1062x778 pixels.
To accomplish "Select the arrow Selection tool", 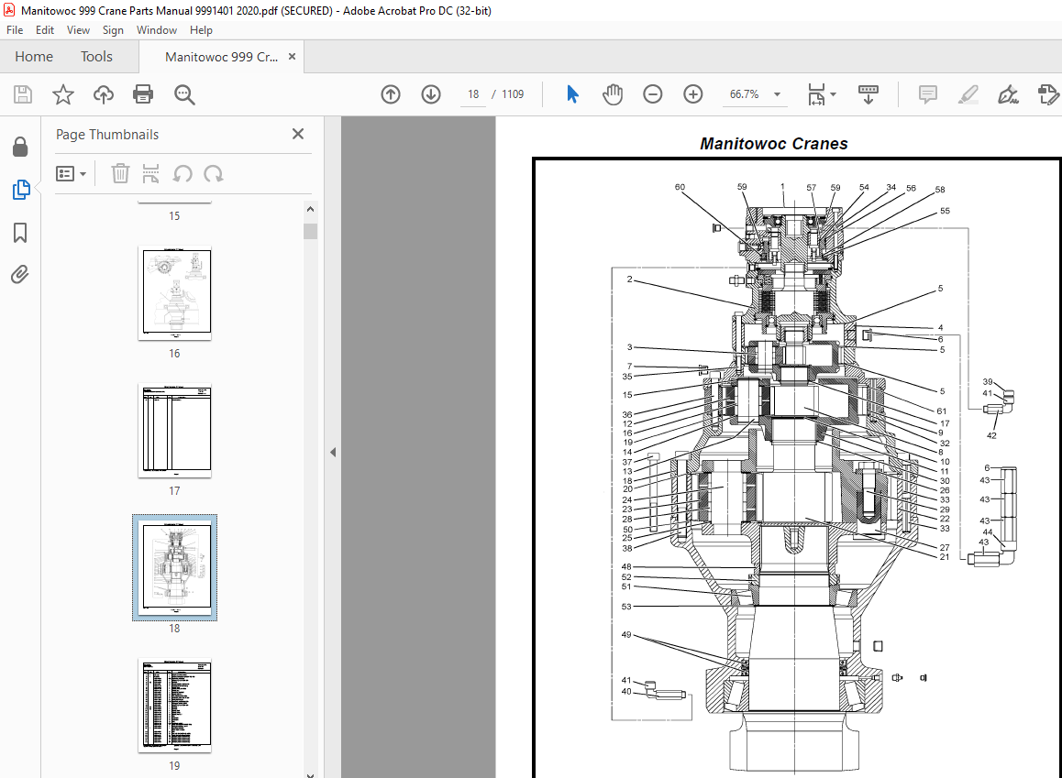I will (572, 94).
